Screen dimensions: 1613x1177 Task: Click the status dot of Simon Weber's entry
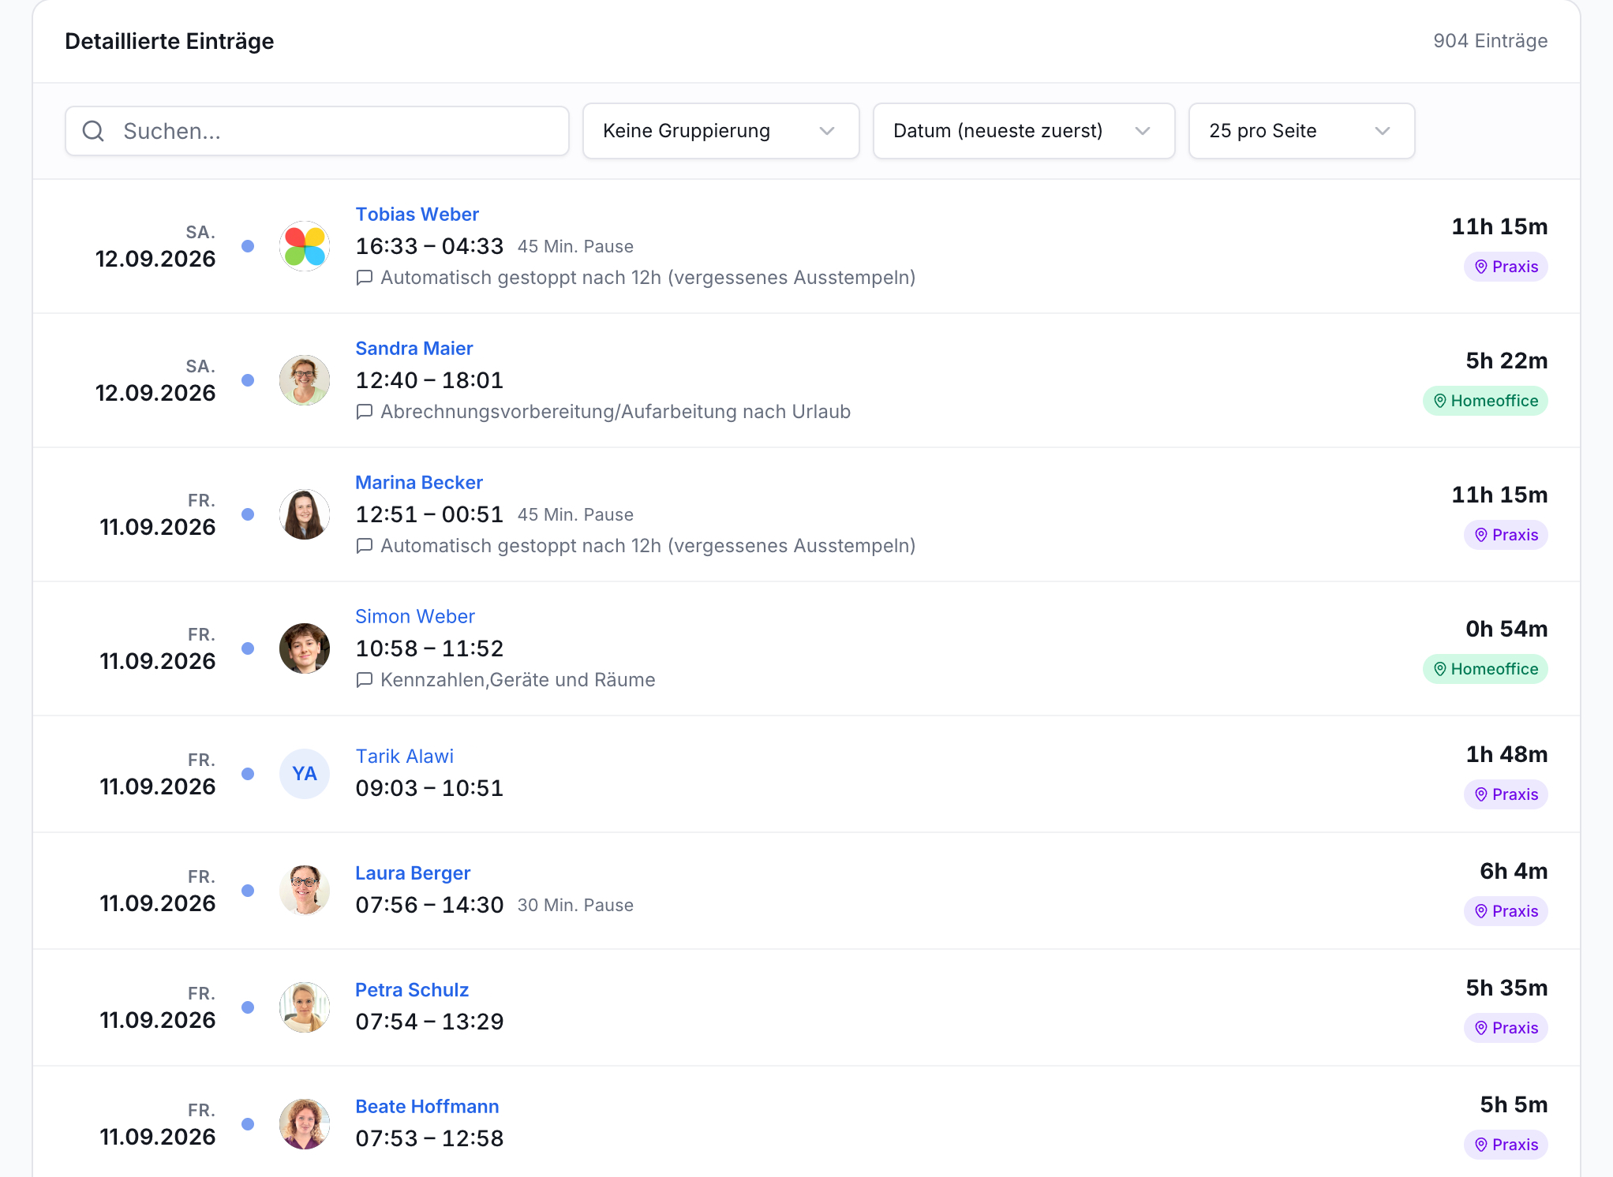[x=248, y=648]
